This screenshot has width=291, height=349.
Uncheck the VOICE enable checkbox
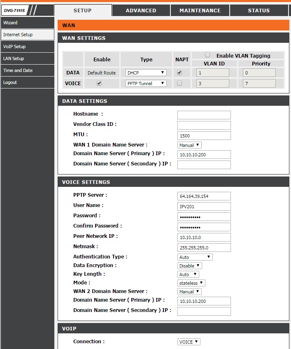(x=99, y=83)
